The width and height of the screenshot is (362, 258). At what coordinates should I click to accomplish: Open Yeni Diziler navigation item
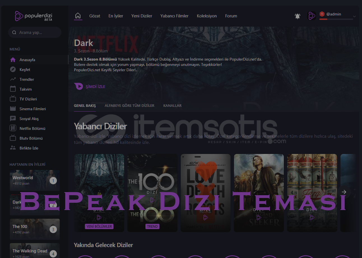[142, 16]
